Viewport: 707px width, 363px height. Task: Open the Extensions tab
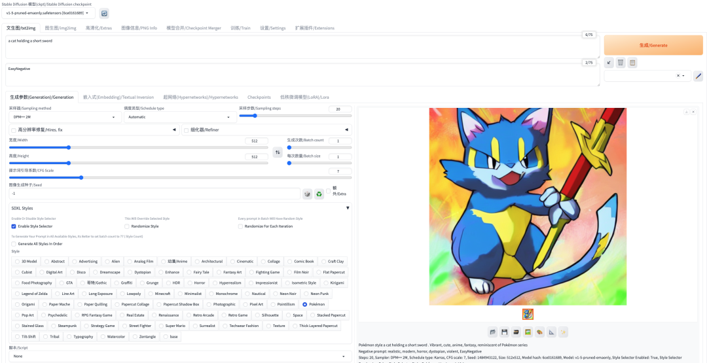pyautogui.click(x=315, y=28)
